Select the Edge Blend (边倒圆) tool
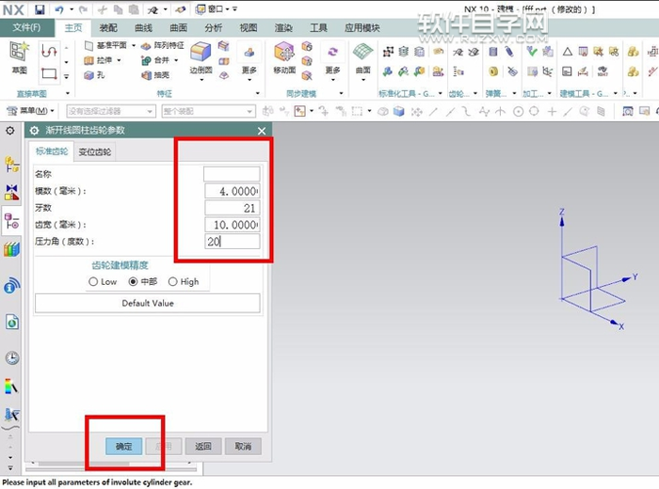 coord(201,55)
